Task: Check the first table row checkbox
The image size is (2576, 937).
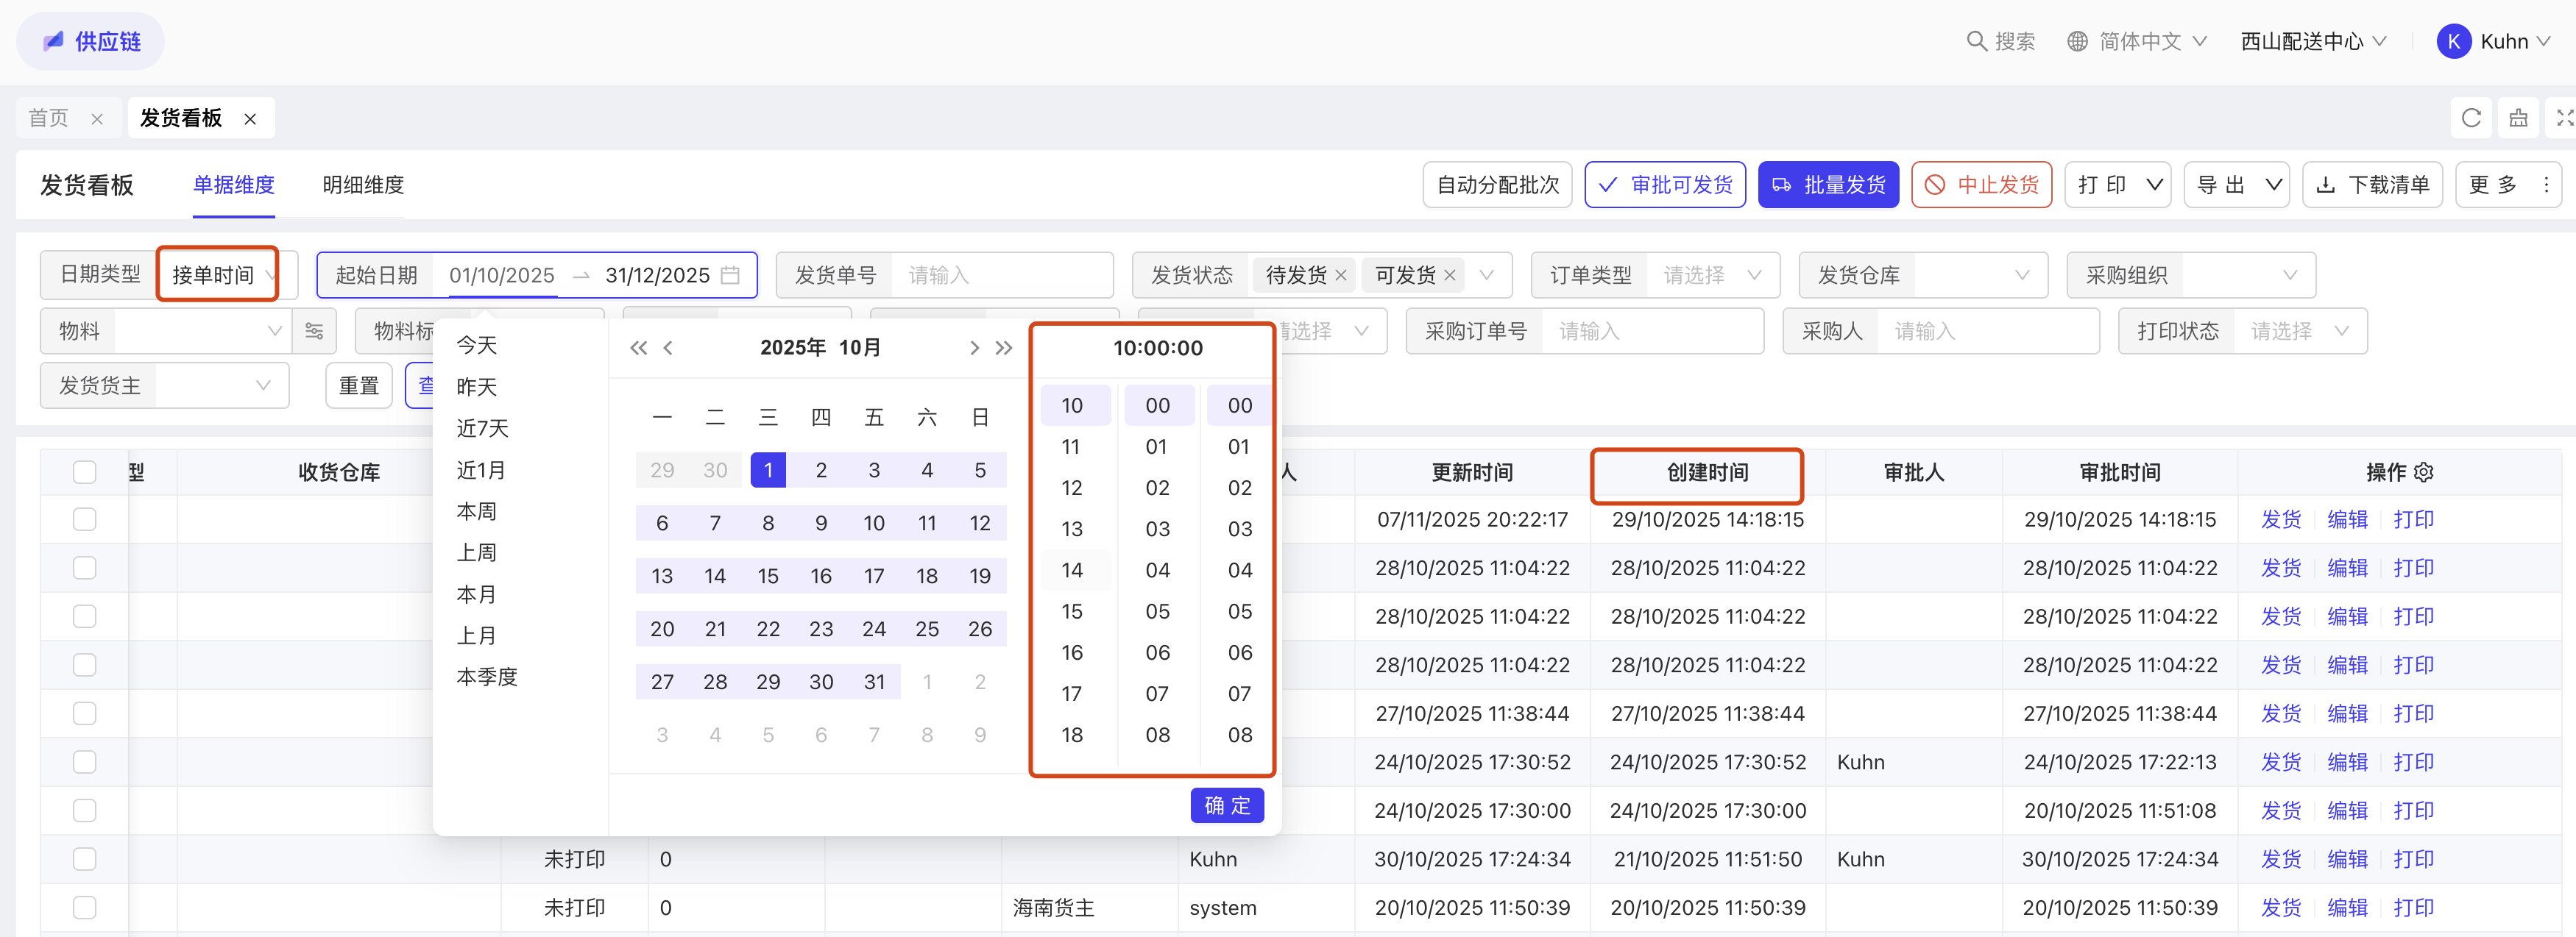Action: (x=85, y=519)
